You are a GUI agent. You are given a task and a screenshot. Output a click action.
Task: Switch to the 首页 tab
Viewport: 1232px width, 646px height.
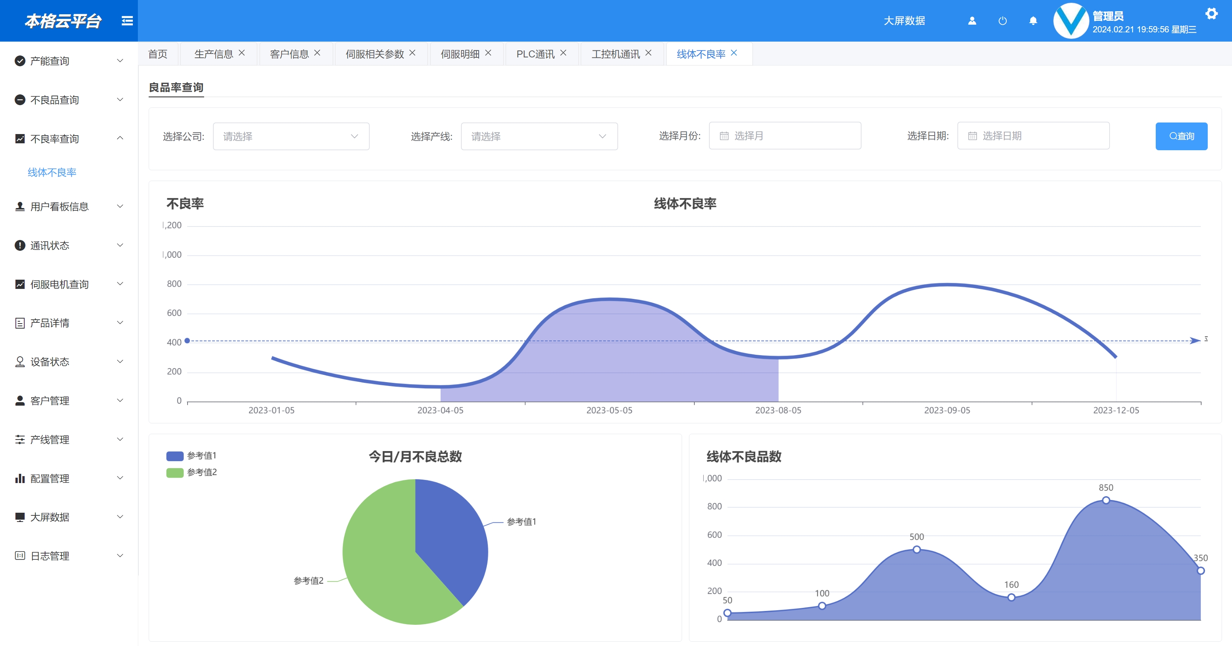click(158, 54)
